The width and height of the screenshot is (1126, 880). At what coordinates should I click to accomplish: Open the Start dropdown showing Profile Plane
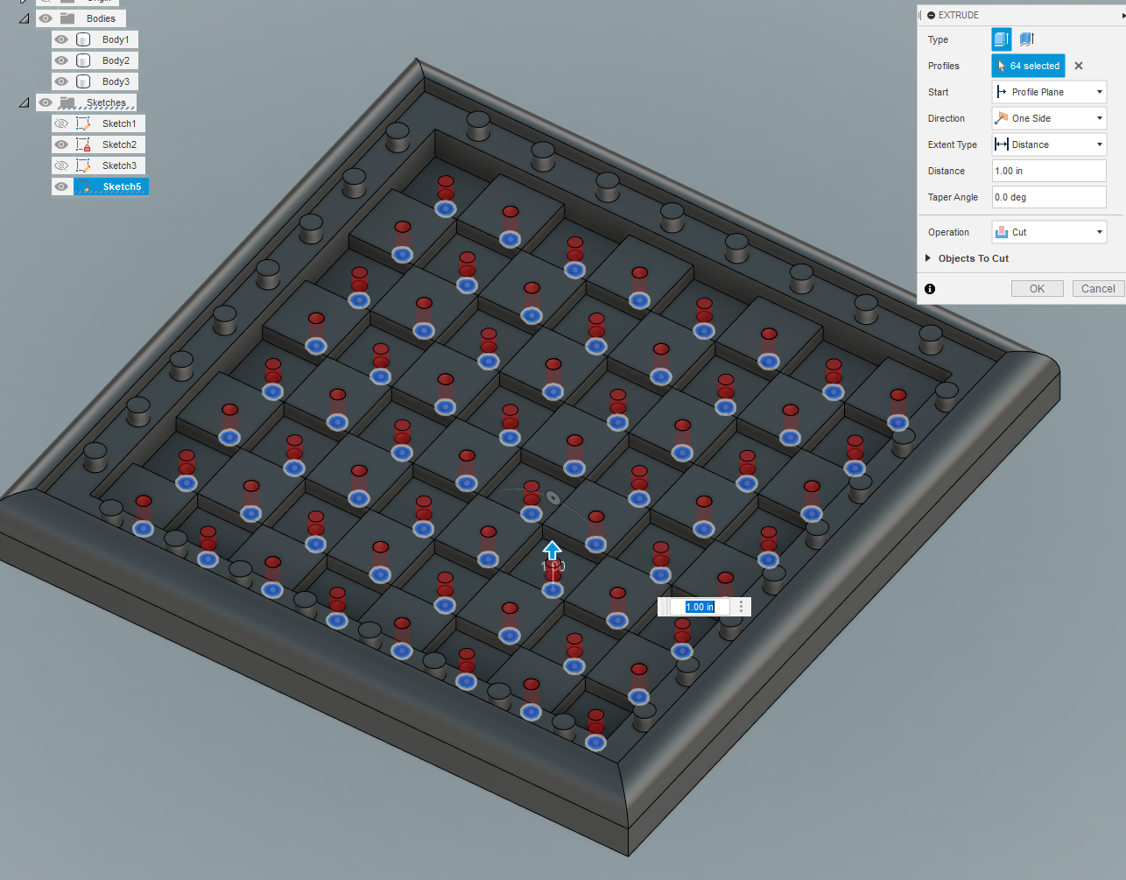click(1049, 92)
